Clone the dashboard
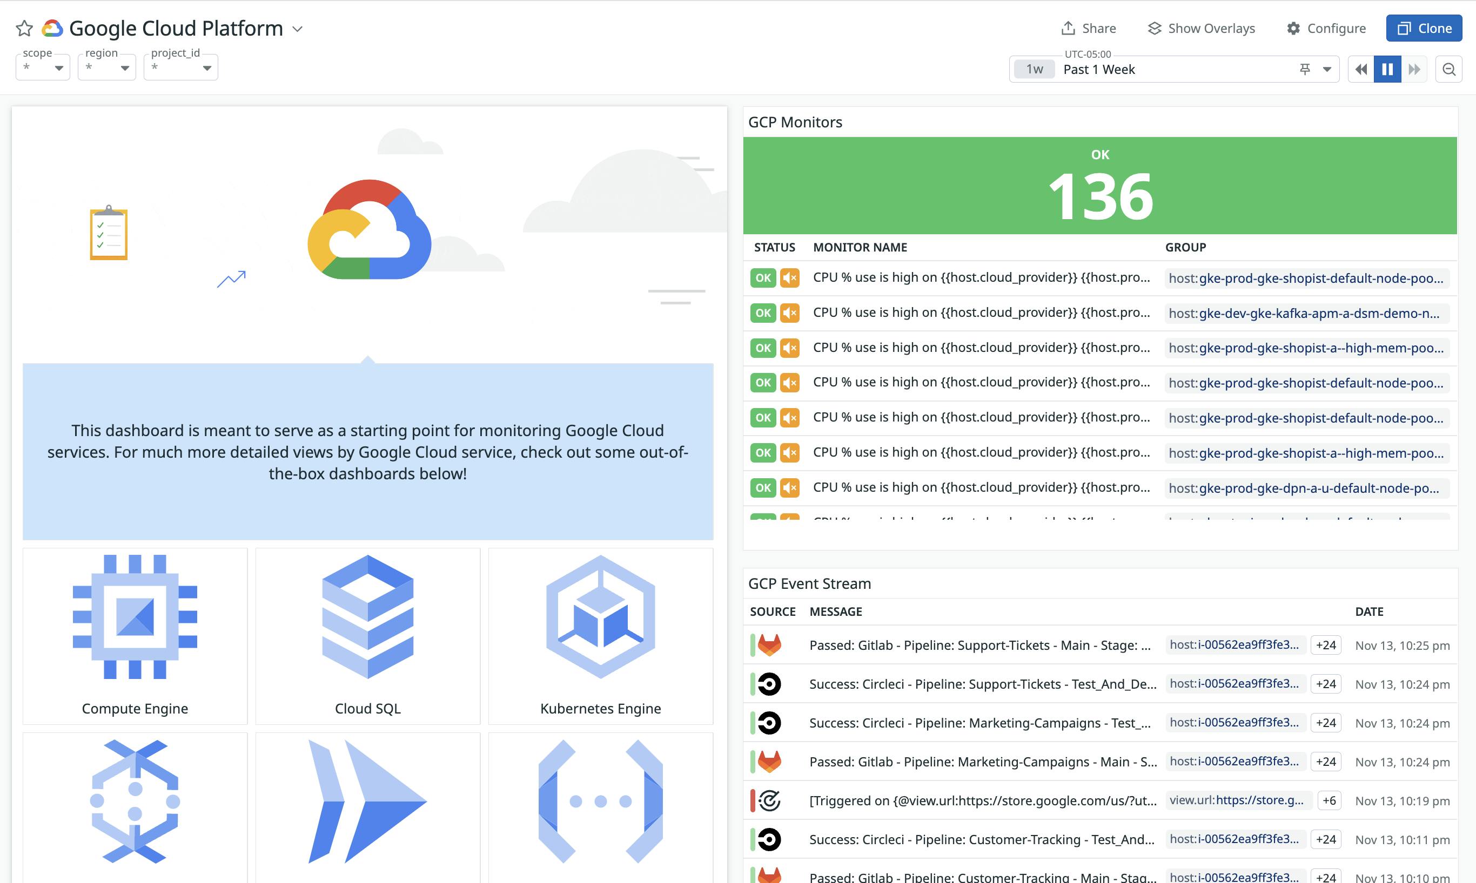Screen dimensions: 1476x883 coord(1424,28)
